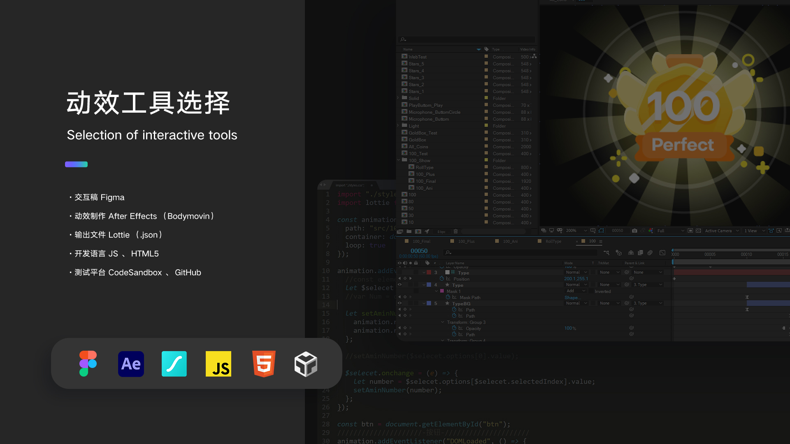Click the snapshot camera icon in viewer

click(634, 231)
